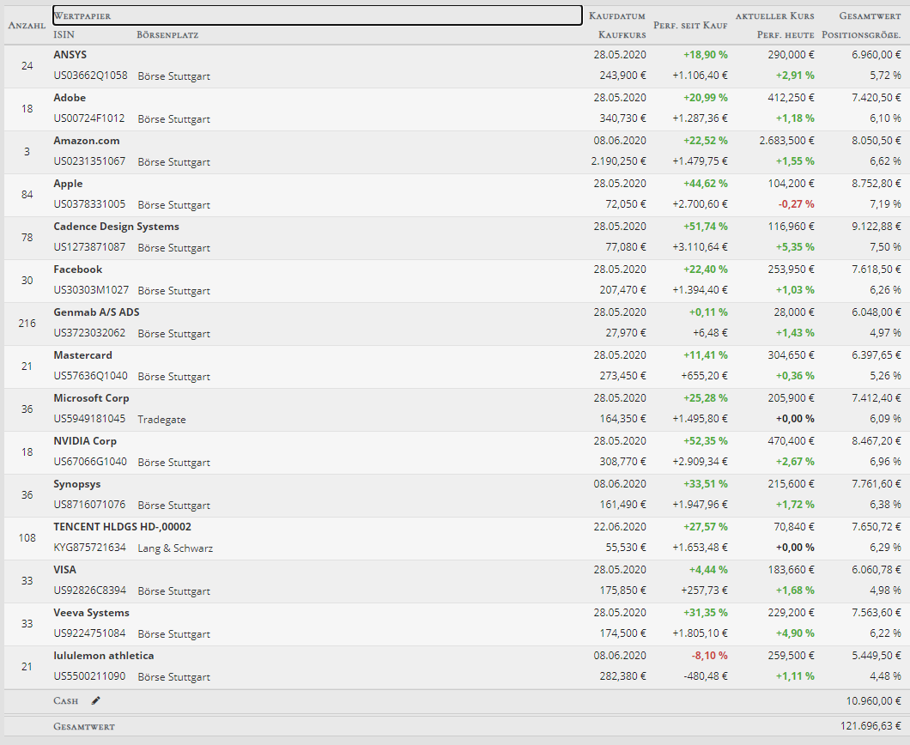
Task: Click Apple's -0,27 % daily performance
Action: [796, 203]
